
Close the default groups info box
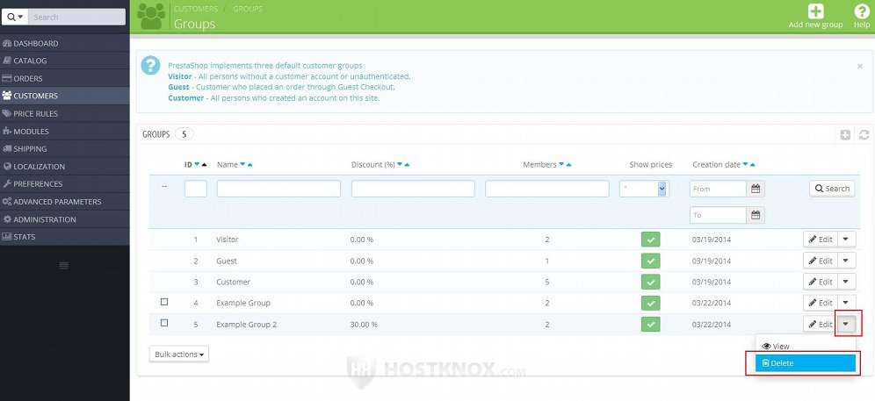tap(859, 67)
